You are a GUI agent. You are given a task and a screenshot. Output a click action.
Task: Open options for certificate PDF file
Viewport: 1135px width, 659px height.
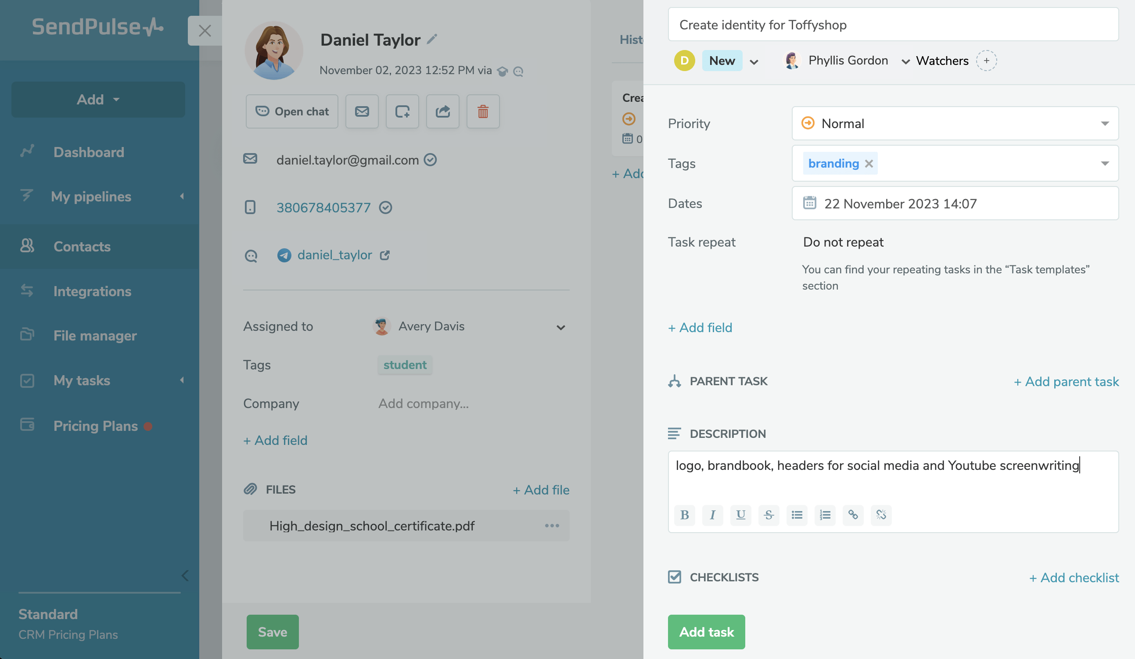coord(552,526)
